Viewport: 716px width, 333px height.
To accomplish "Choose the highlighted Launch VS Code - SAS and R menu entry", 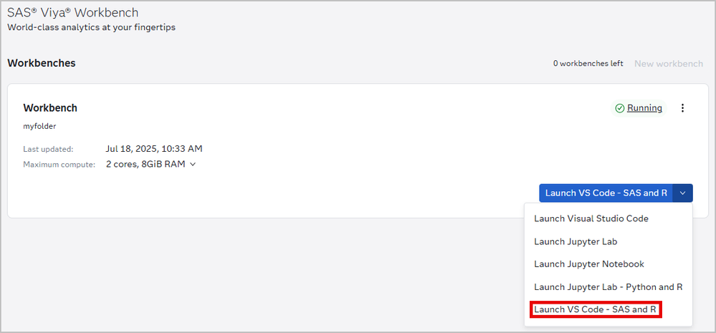I will 595,310.
